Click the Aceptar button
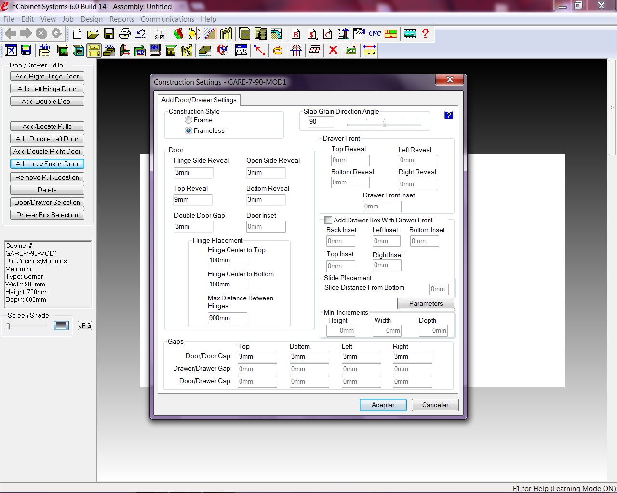The height and width of the screenshot is (493, 617). pyautogui.click(x=383, y=405)
